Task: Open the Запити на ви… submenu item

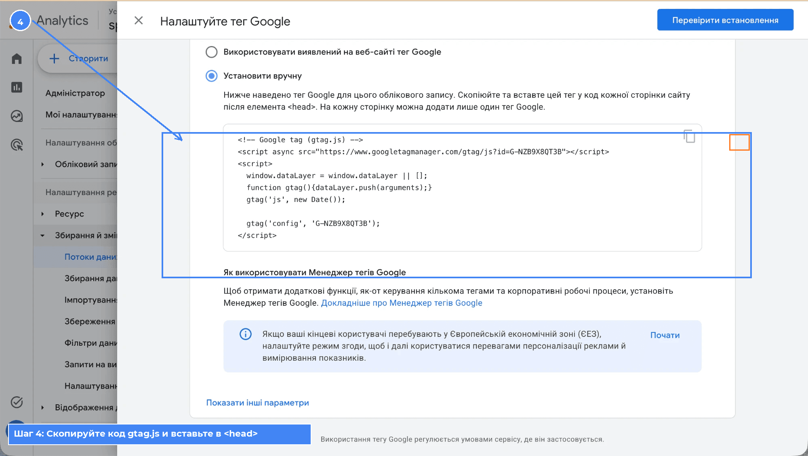Action: pyautogui.click(x=91, y=364)
